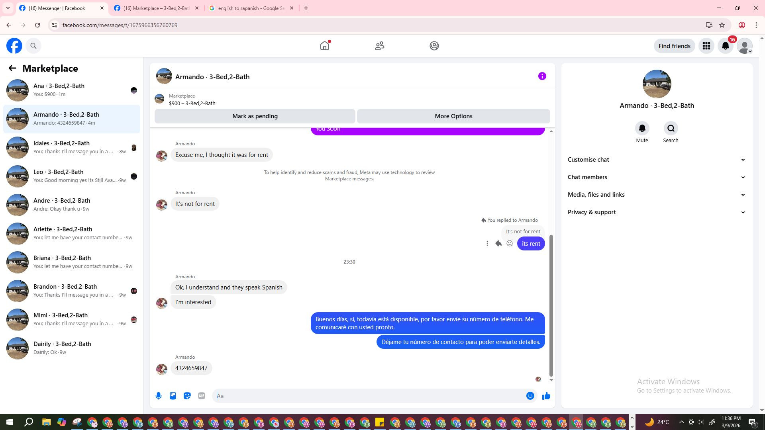Screen dimensions: 765x430
Task: Switch to the Marketplace 3-Bed browser tab
Action: coord(156,8)
